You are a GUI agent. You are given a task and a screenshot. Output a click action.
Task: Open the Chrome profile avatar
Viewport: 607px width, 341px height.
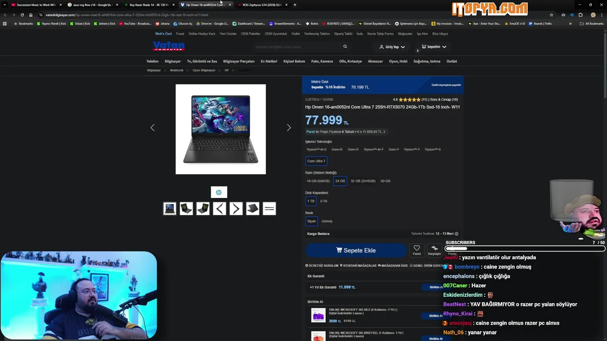[593, 15]
